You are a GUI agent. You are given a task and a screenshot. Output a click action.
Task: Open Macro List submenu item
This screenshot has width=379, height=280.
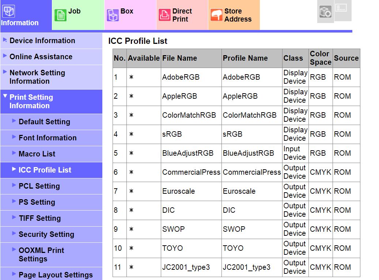click(51, 154)
